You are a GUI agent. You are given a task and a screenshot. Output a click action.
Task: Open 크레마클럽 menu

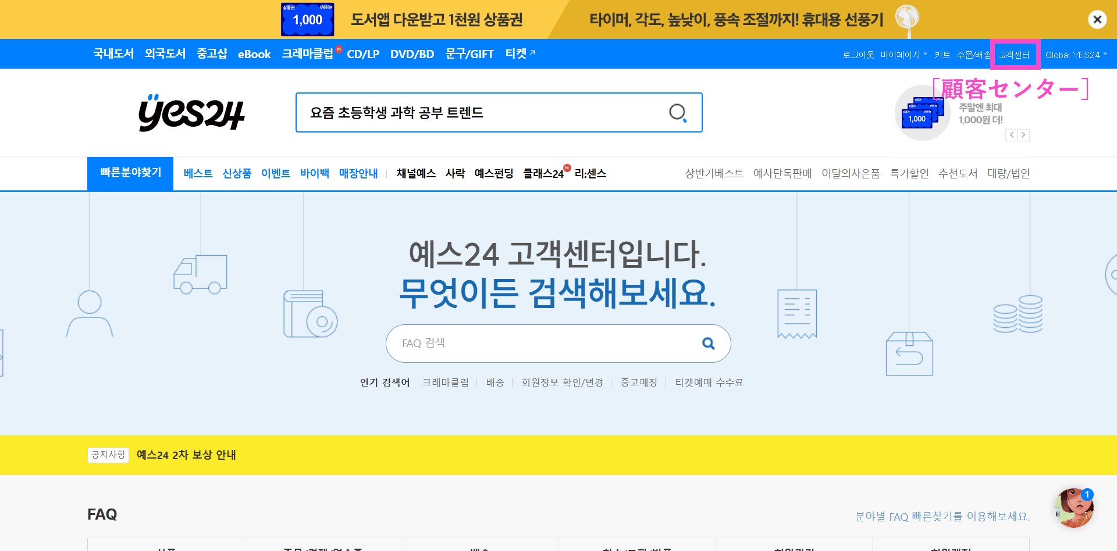308,54
